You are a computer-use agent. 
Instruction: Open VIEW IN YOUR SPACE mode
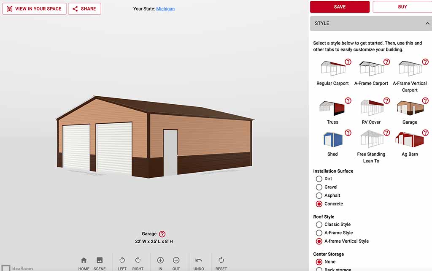34,8
